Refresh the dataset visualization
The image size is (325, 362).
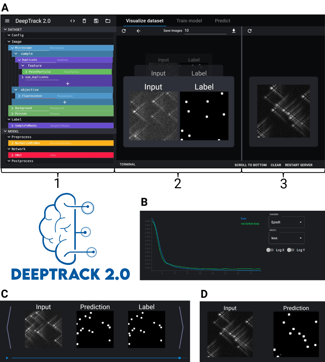point(124,31)
